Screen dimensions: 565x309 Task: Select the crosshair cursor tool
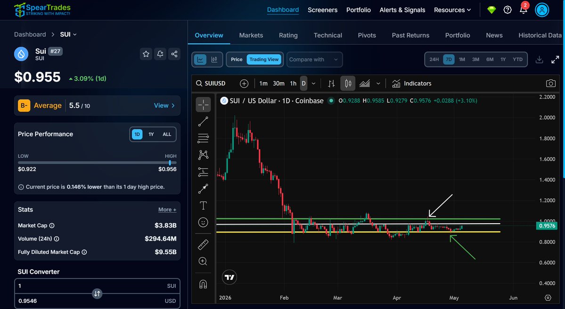pos(203,105)
